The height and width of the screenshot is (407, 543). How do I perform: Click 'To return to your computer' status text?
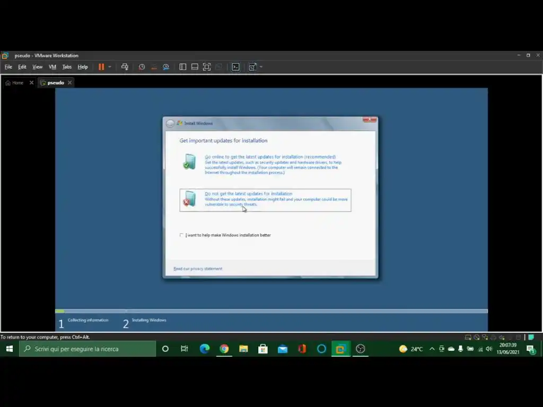tap(45, 337)
